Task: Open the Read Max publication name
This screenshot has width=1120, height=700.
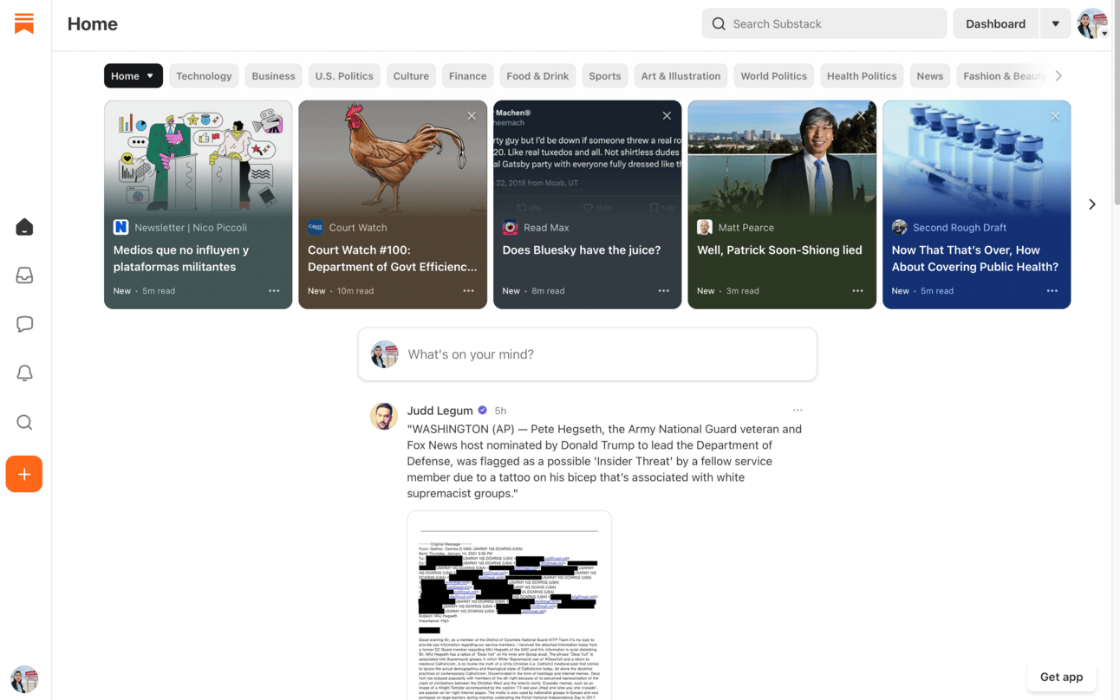Action: pos(546,228)
